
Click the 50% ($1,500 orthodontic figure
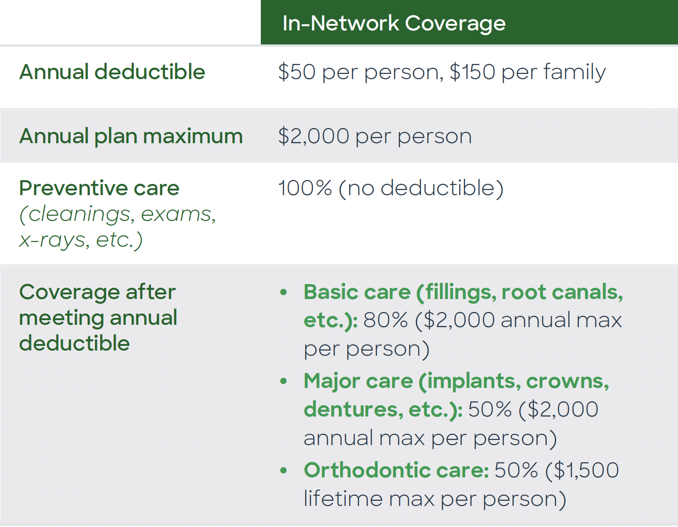click(556, 470)
